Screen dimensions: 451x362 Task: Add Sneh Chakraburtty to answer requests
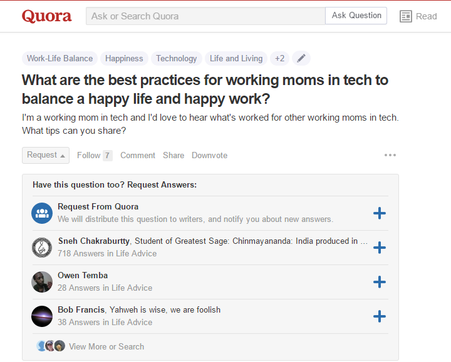pos(380,248)
